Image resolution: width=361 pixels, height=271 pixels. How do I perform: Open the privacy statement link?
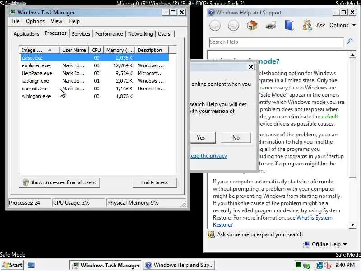click(208, 156)
